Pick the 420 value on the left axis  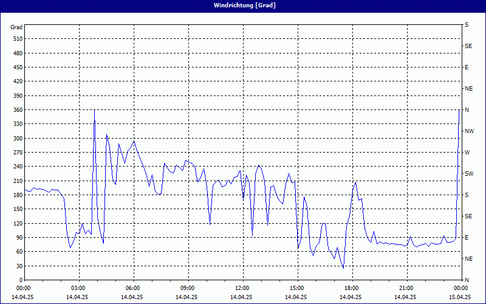coord(18,81)
